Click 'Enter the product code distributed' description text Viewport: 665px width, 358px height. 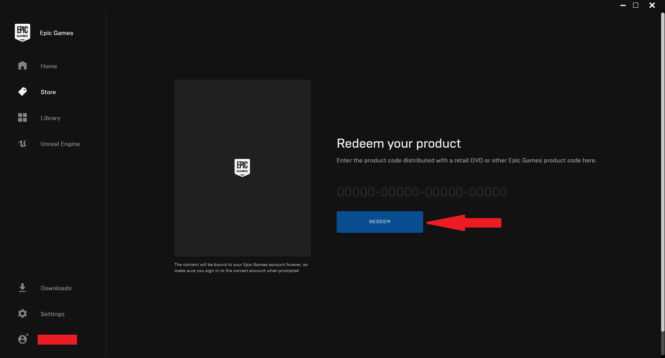click(x=466, y=160)
